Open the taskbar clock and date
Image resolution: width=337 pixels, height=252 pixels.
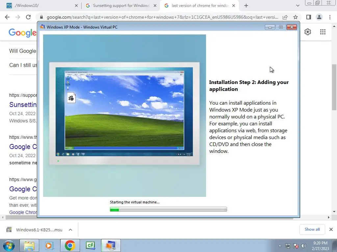(x=320, y=246)
